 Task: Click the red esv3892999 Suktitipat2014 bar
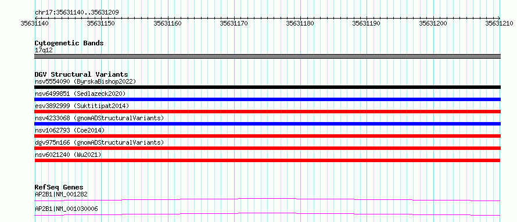coord(267,112)
